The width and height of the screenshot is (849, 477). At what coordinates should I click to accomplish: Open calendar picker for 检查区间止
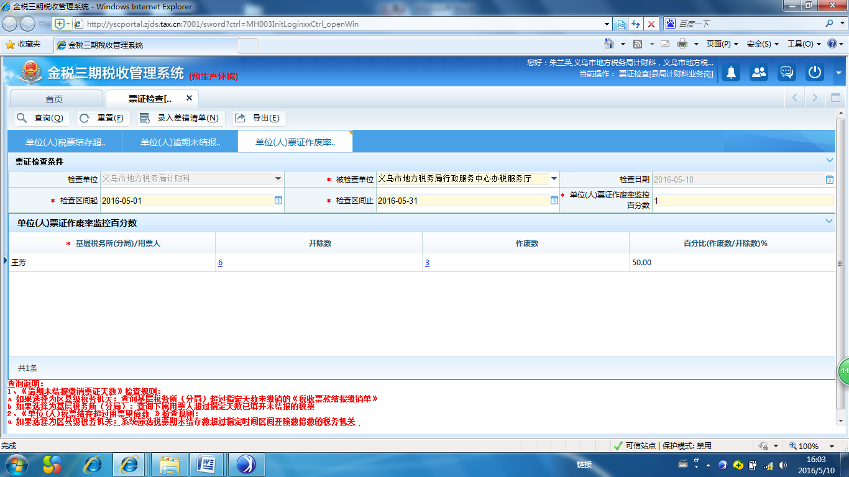pyautogui.click(x=554, y=201)
